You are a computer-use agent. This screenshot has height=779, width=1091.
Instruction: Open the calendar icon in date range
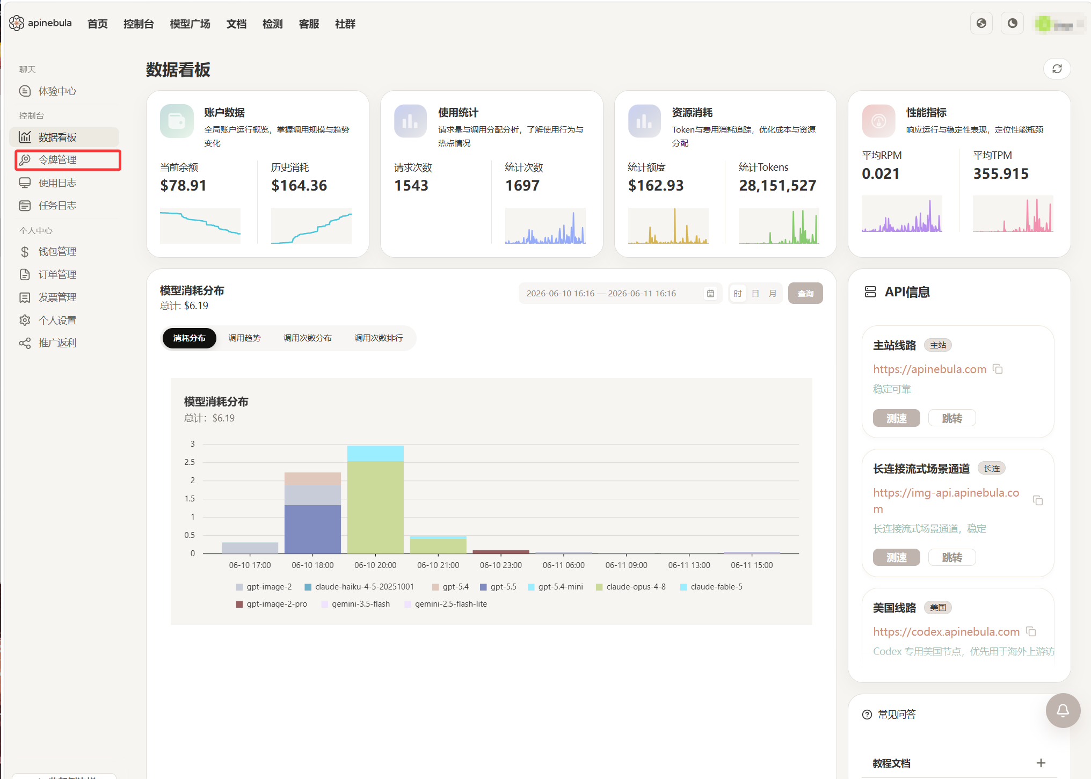710,293
